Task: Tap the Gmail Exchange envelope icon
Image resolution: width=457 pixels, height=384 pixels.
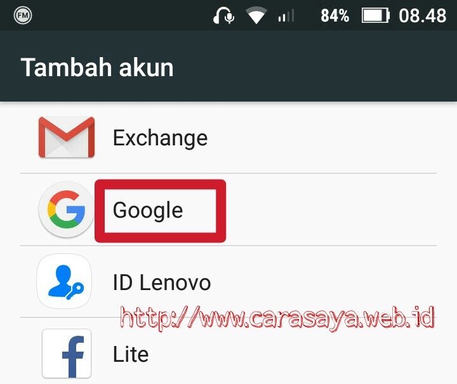Action: (67, 137)
